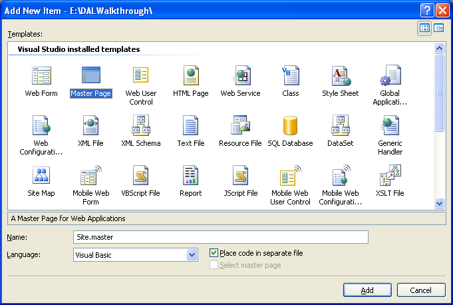Click the Cancel button
This screenshot has width=453, height=305.
421,290
